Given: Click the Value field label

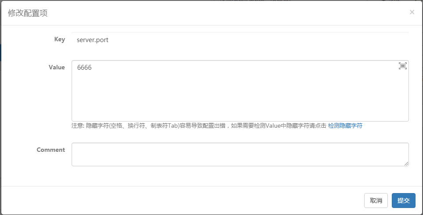Looking at the screenshot, I should click(x=57, y=68).
